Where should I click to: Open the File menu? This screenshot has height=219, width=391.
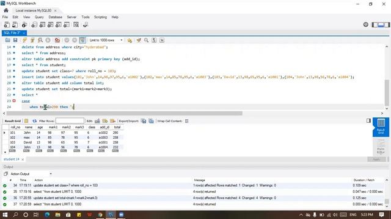5,17
